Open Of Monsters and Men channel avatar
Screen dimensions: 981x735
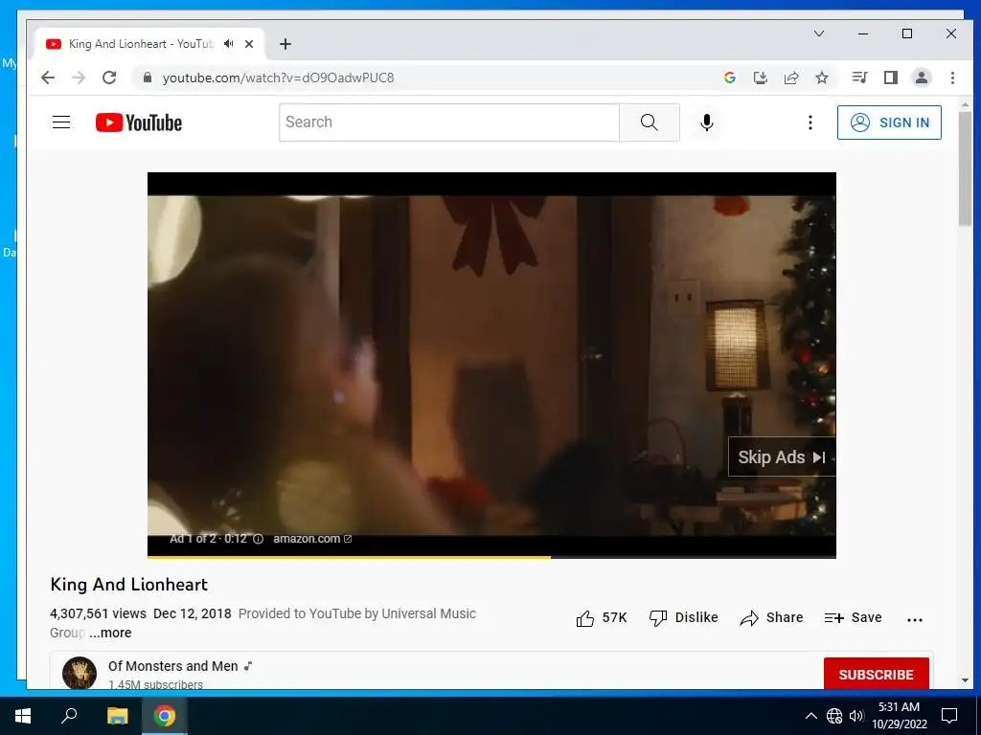80,673
